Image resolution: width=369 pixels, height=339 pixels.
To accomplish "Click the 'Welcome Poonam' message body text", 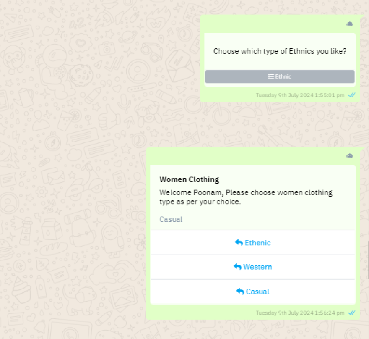I will [246, 197].
